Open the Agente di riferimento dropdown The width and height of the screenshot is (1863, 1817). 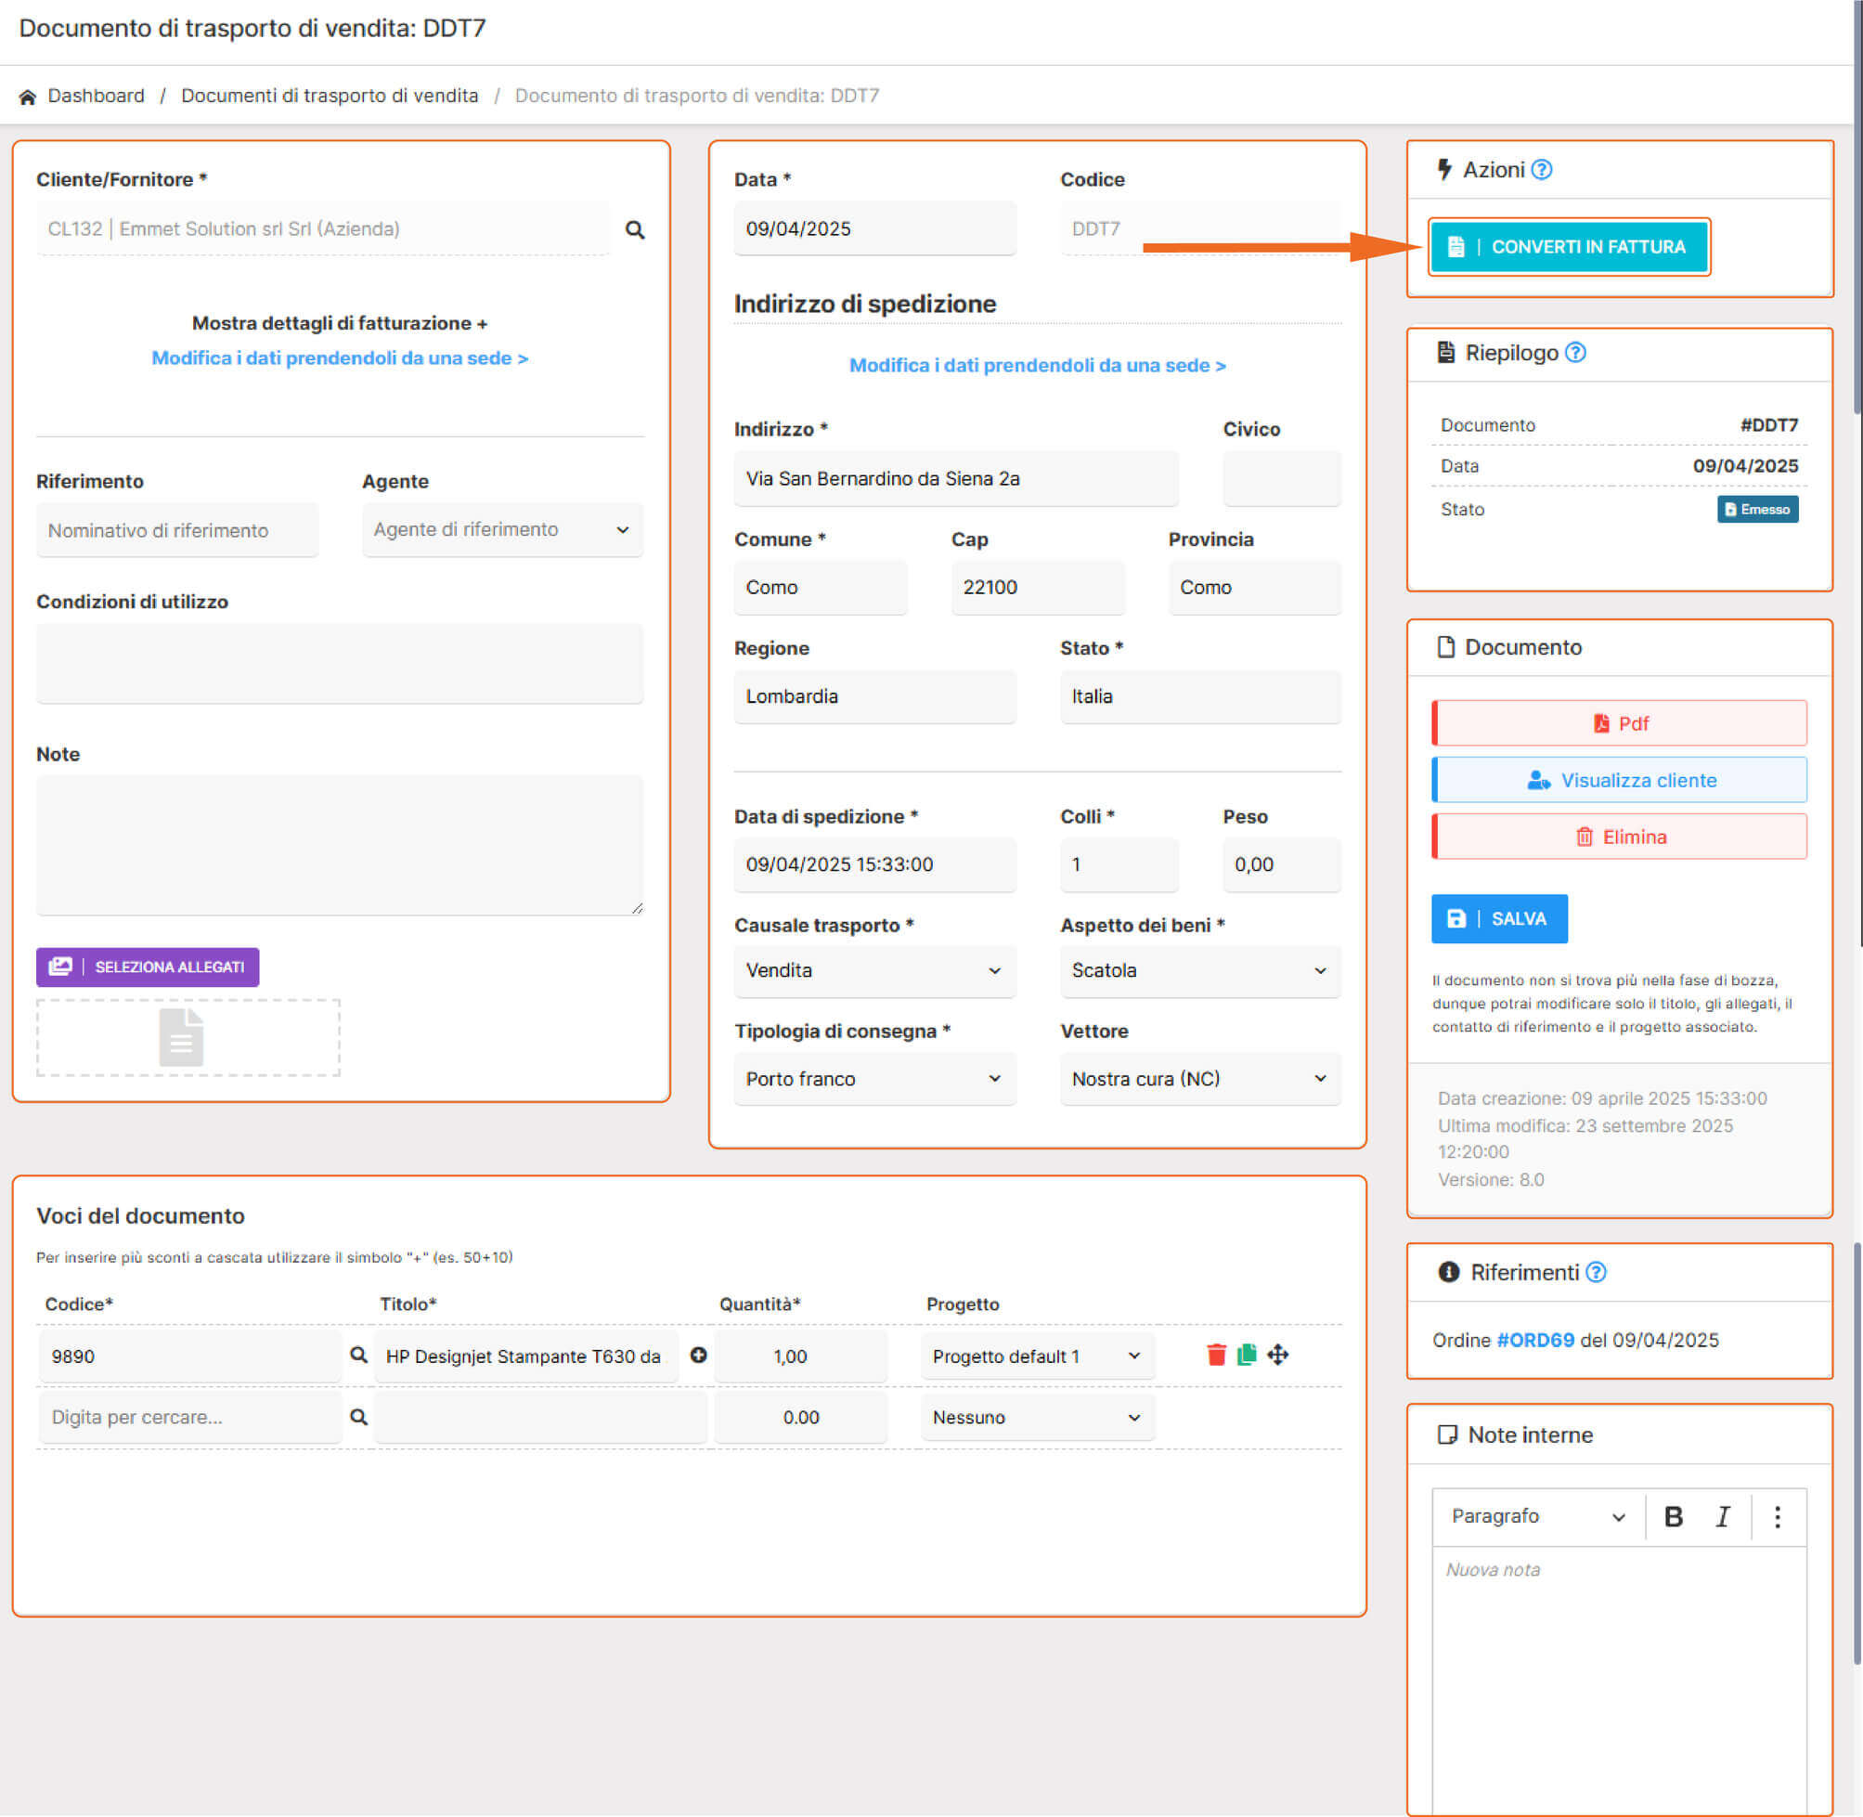502,529
